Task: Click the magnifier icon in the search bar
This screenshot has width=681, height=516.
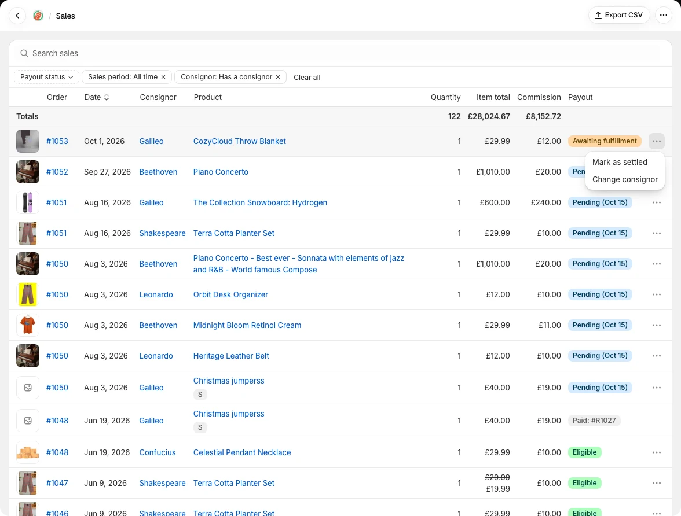Action: pyautogui.click(x=24, y=53)
